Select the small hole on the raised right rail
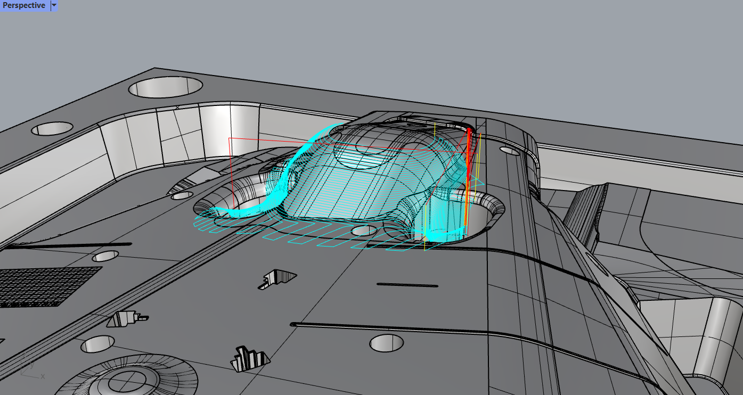743x395 pixels. pyautogui.click(x=510, y=151)
